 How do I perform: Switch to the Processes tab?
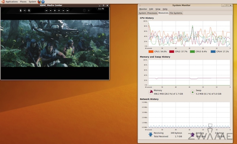tap(152, 13)
